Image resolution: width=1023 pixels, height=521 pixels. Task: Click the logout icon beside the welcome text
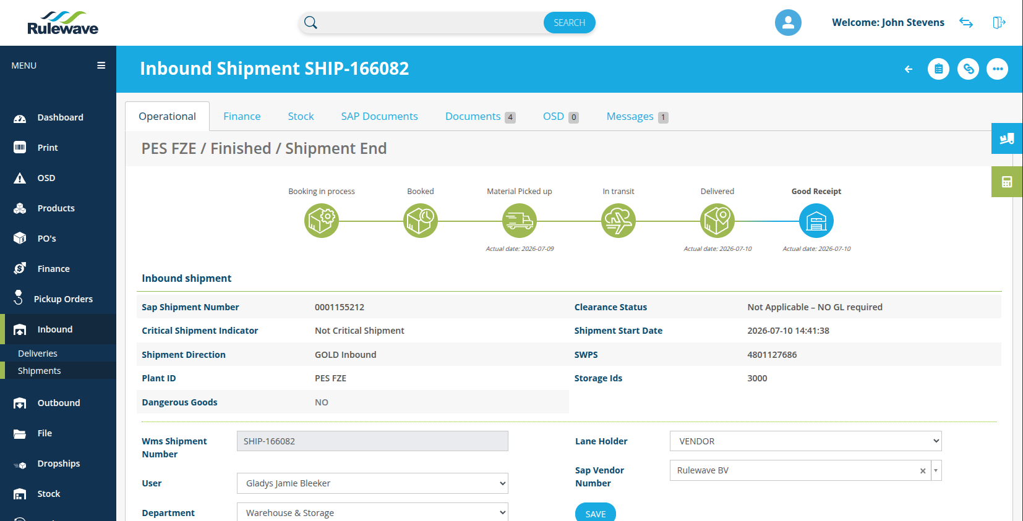(999, 23)
